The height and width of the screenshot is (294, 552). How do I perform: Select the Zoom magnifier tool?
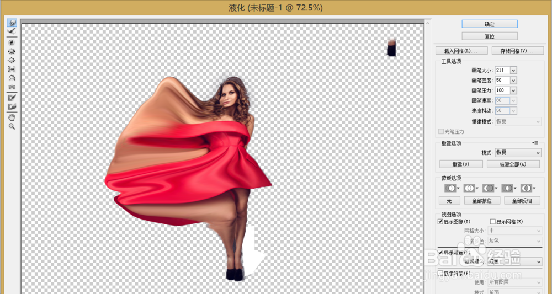pyautogui.click(x=12, y=126)
